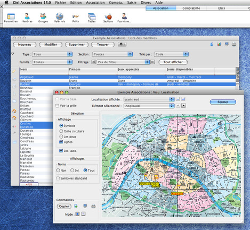Click the printer icon in members list window
Viewport: 250px width, 230px height.
(x=234, y=44)
